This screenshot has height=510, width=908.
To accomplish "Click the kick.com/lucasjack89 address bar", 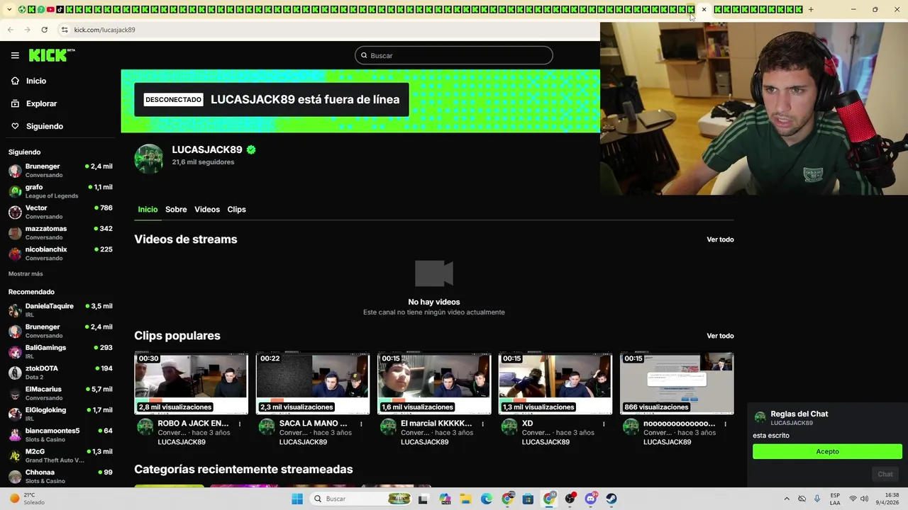I will tap(104, 30).
